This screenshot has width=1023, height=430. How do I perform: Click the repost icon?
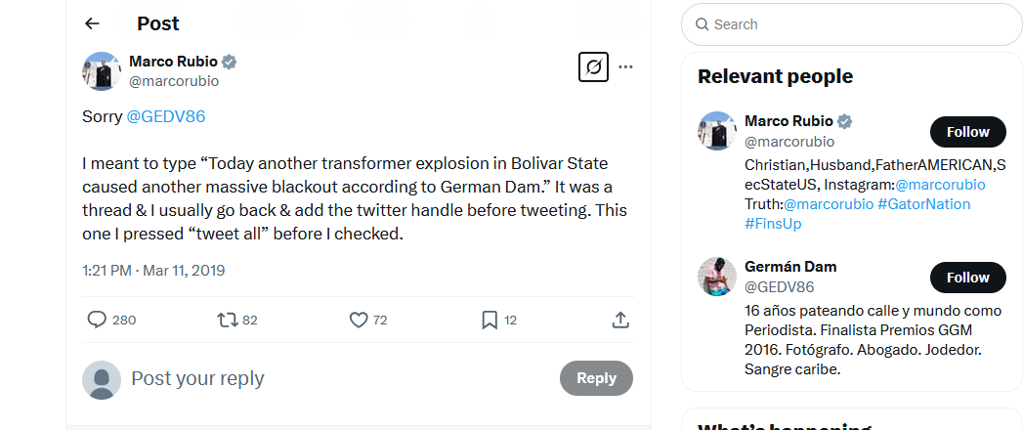(227, 320)
